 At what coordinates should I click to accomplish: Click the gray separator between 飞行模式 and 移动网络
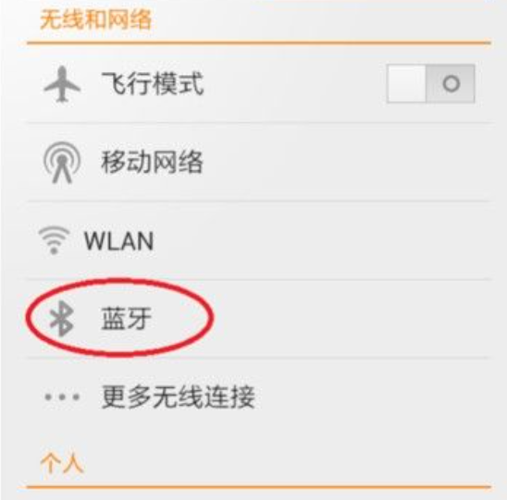259,123
